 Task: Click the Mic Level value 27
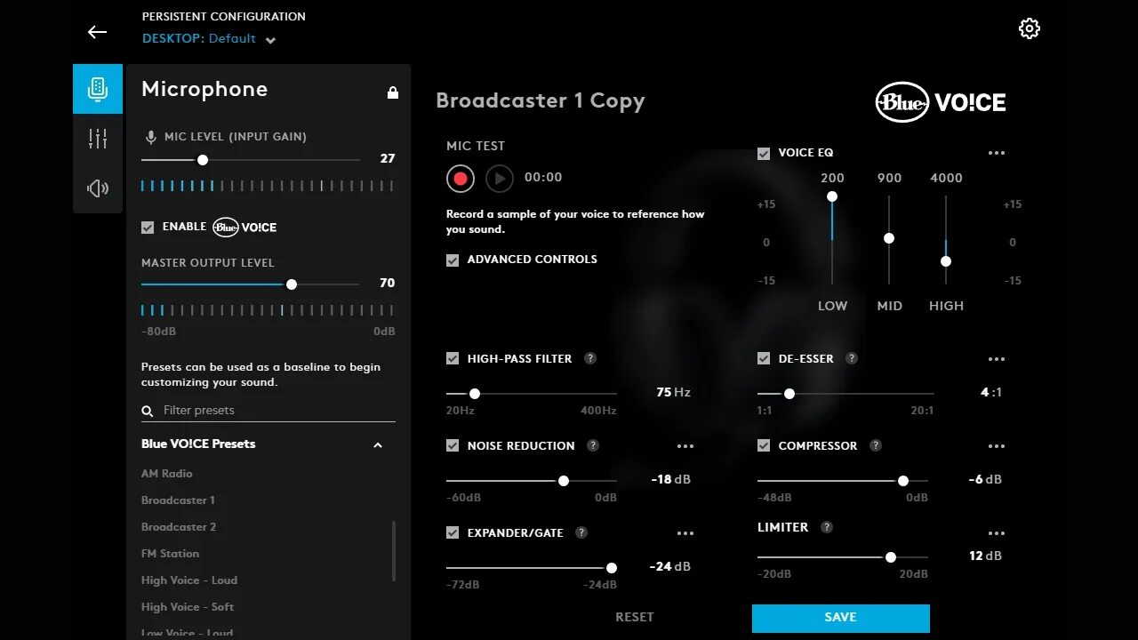click(388, 158)
